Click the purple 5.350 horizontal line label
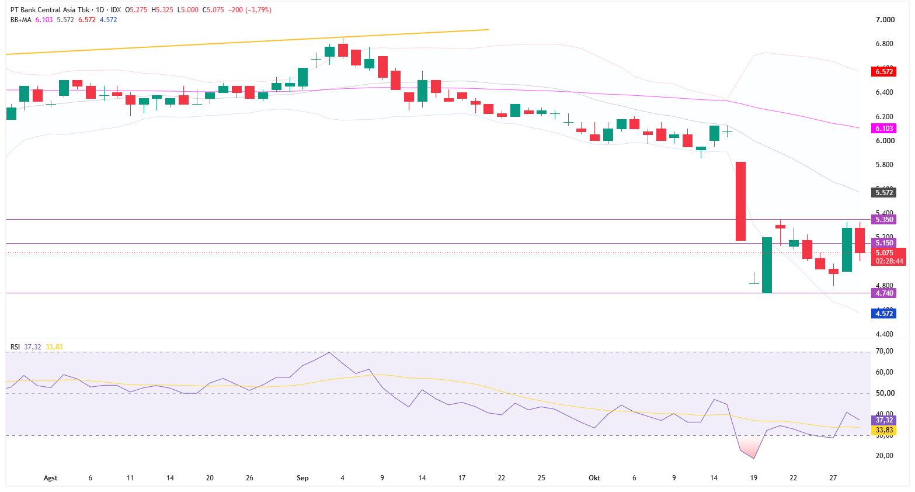This screenshot has height=492, width=915. (884, 220)
